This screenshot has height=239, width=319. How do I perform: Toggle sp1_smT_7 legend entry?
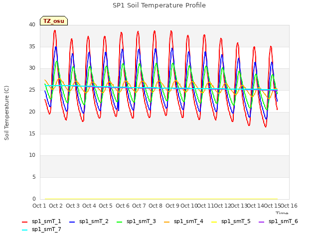pos(41,230)
